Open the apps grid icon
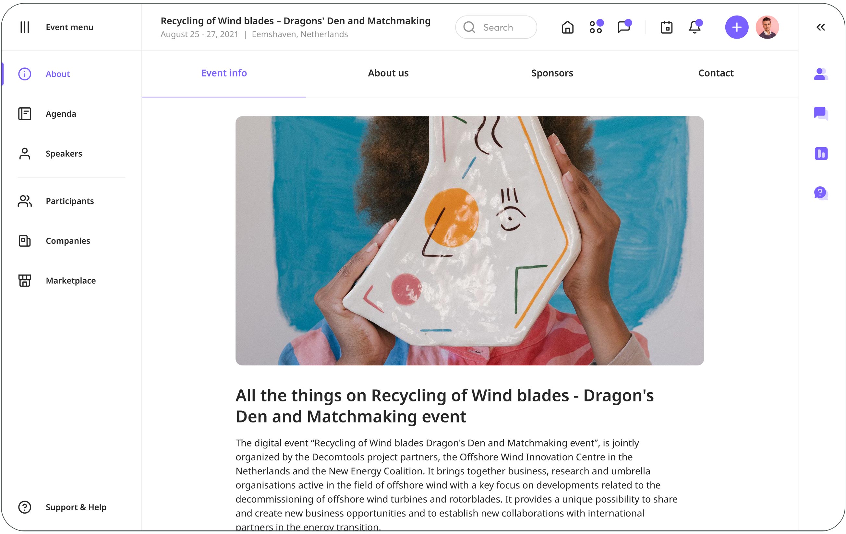The width and height of the screenshot is (846, 534). [596, 27]
